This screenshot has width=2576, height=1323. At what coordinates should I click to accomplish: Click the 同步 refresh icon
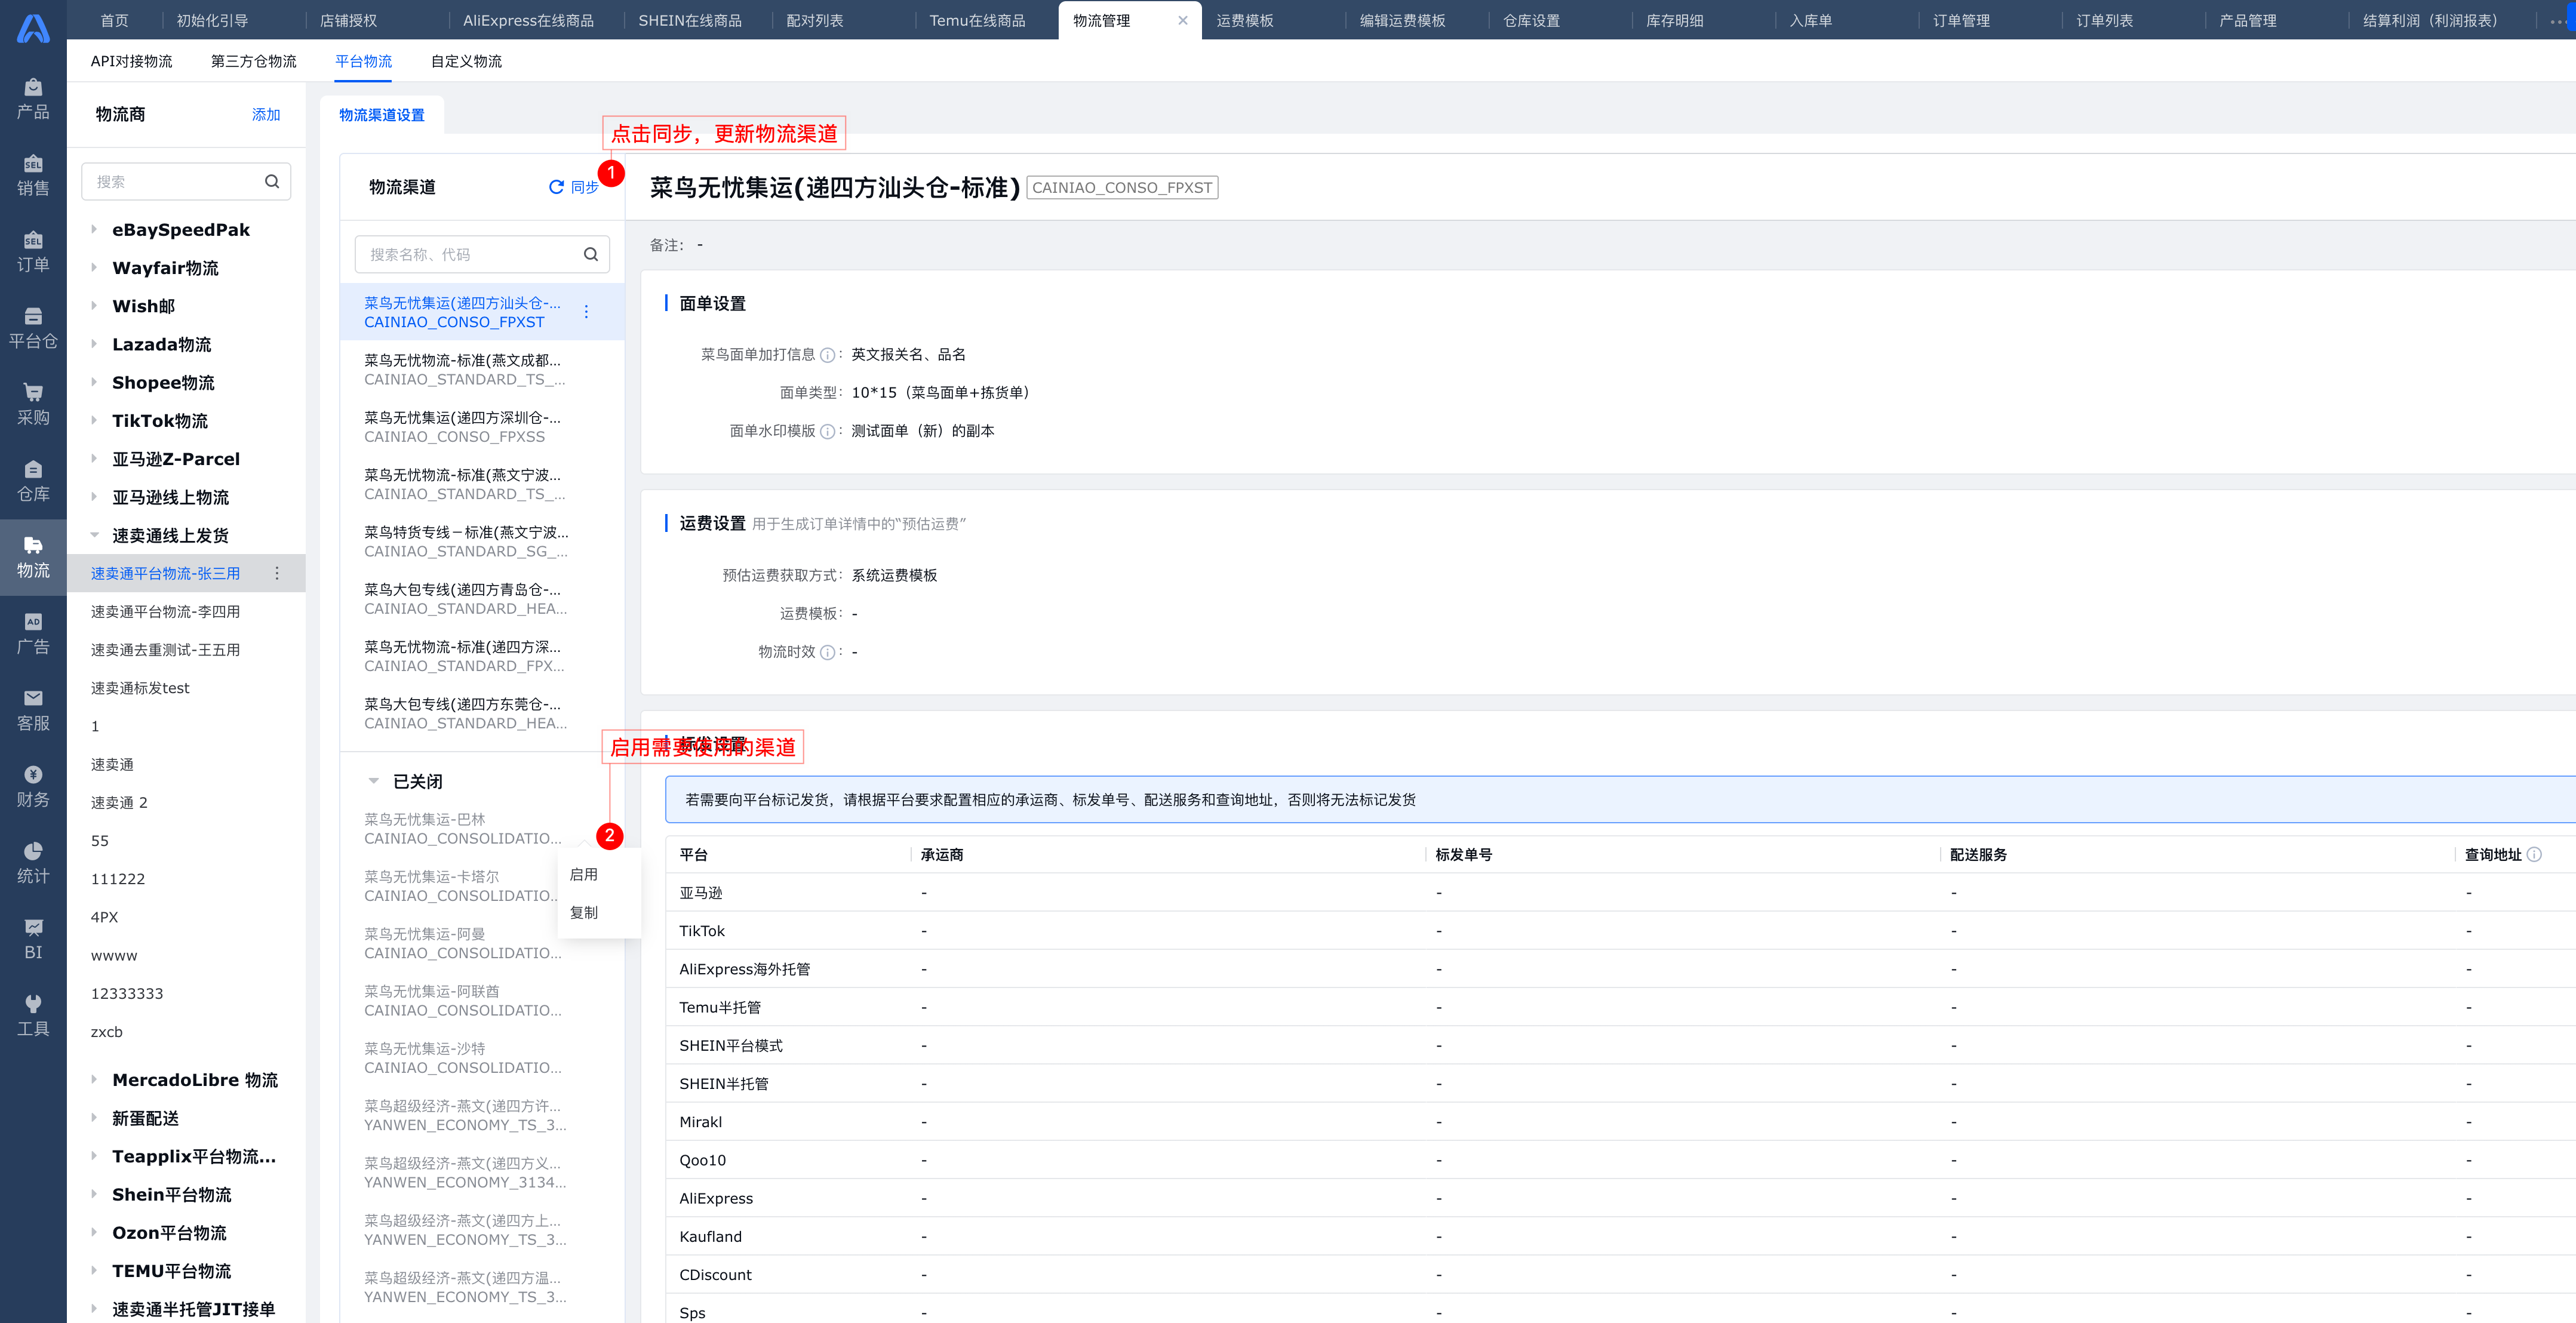coord(556,187)
